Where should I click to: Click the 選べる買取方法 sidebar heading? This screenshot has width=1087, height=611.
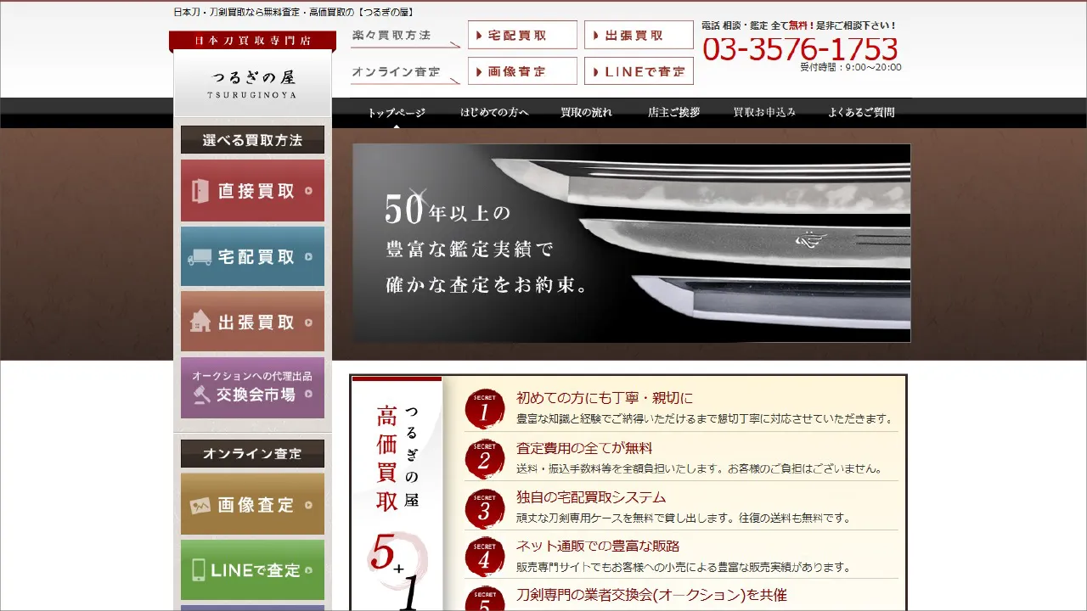point(252,140)
